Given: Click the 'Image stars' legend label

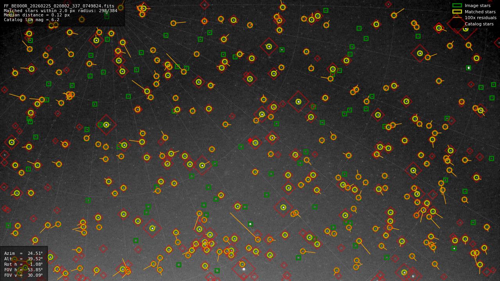Looking at the screenshot, I should pyautogui.click(x=477, y=5).
